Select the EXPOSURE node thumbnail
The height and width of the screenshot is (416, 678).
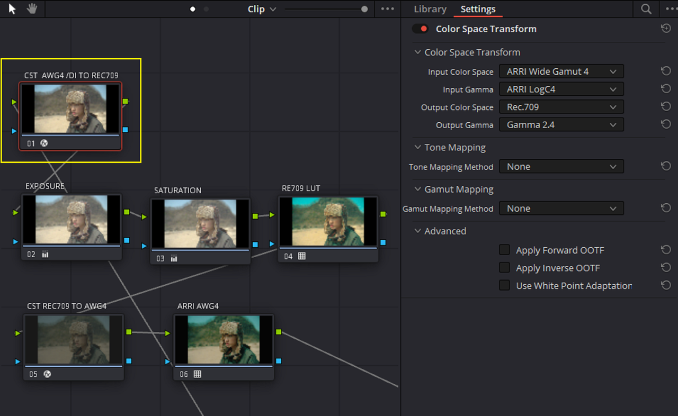coord(72,219)
